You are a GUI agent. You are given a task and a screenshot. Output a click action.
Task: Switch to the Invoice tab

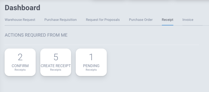[188, 20]
